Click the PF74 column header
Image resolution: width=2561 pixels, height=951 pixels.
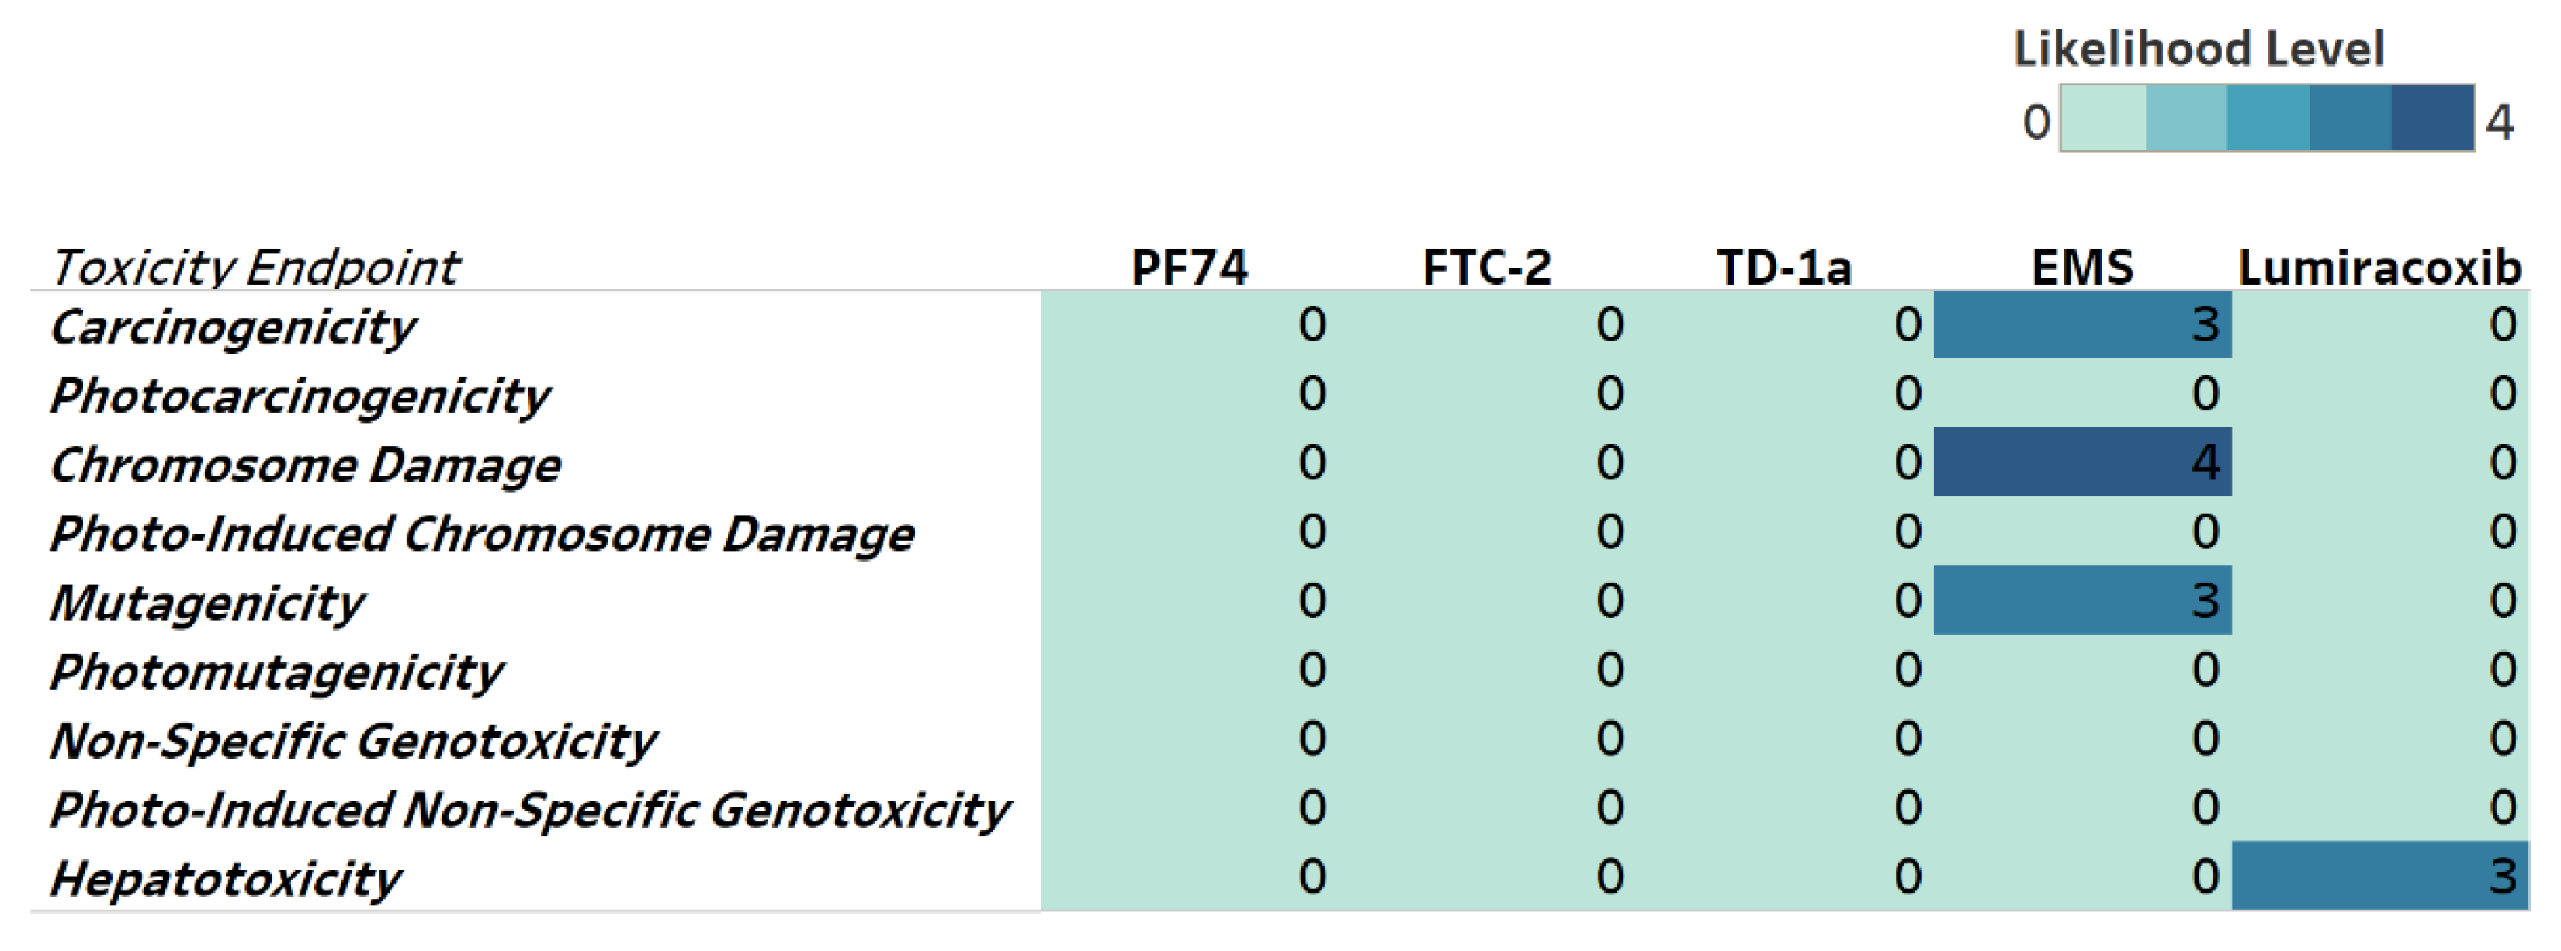pos(1189,266)
